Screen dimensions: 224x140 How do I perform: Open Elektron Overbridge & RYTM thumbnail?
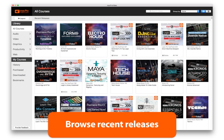46,71
